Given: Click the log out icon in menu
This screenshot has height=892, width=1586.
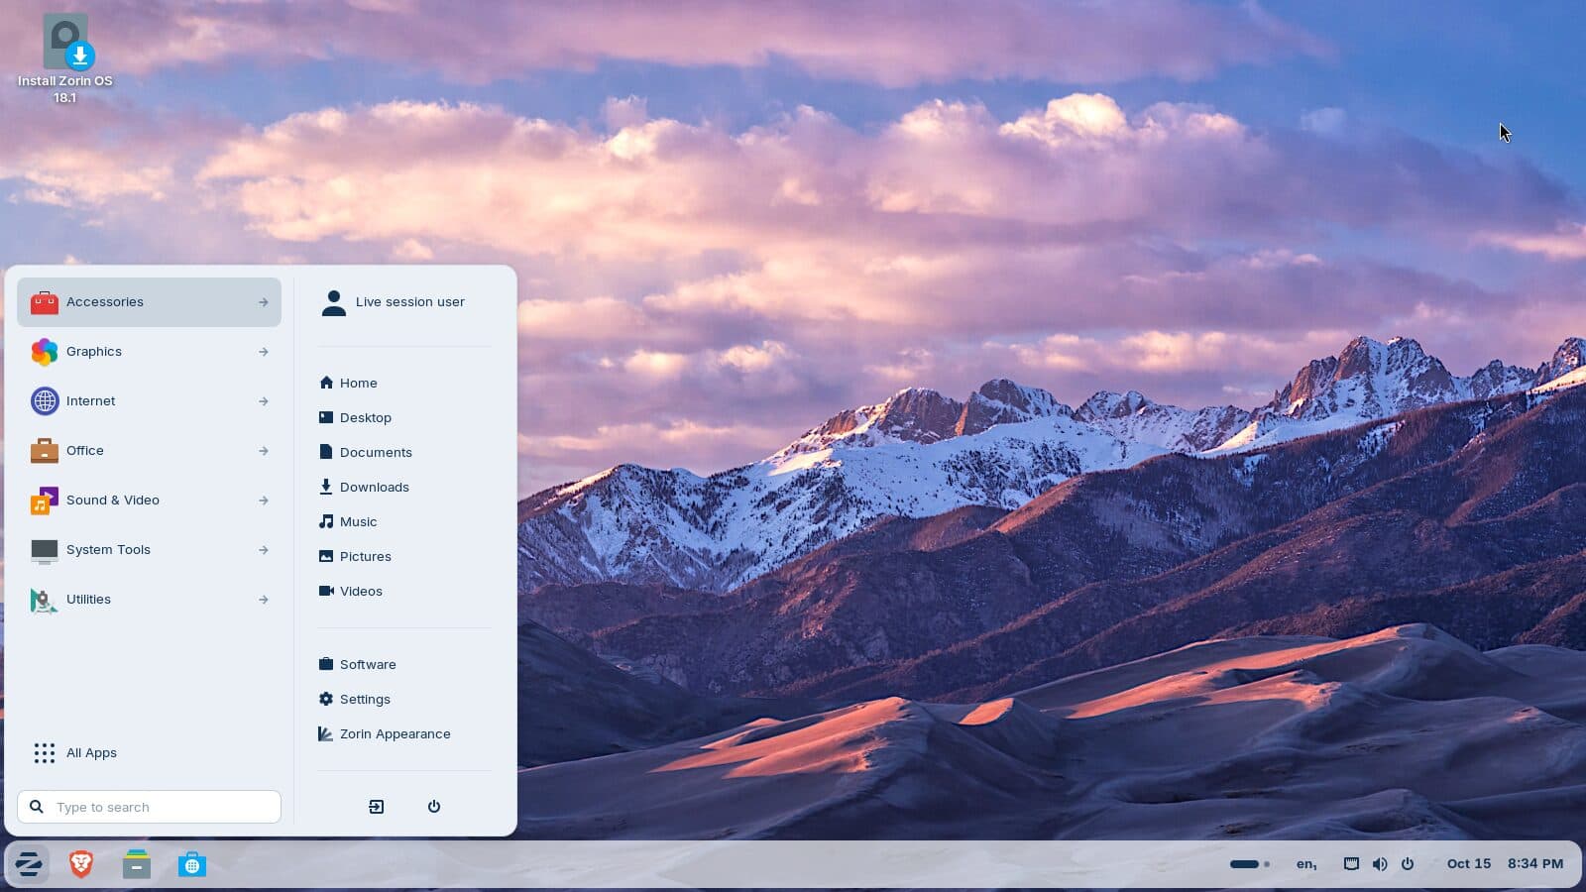Looking at the screenshot, I should (377, 807).
